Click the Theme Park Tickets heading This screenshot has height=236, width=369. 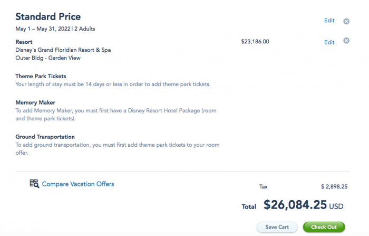point(41,76)
